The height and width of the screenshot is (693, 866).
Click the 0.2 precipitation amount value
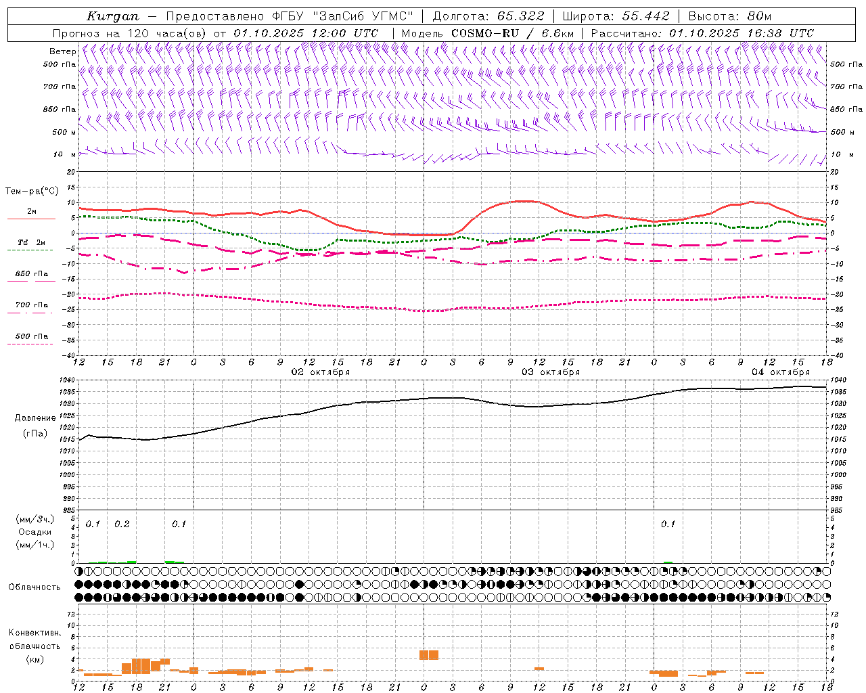122,524
